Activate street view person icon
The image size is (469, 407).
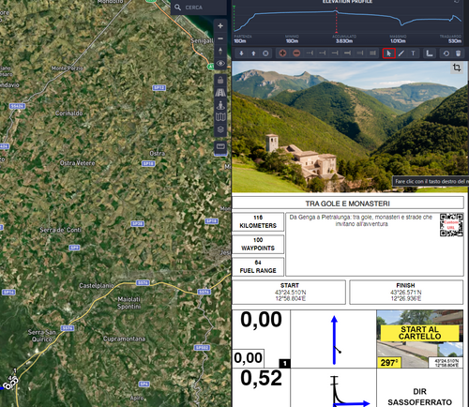[x=220, y=105]
